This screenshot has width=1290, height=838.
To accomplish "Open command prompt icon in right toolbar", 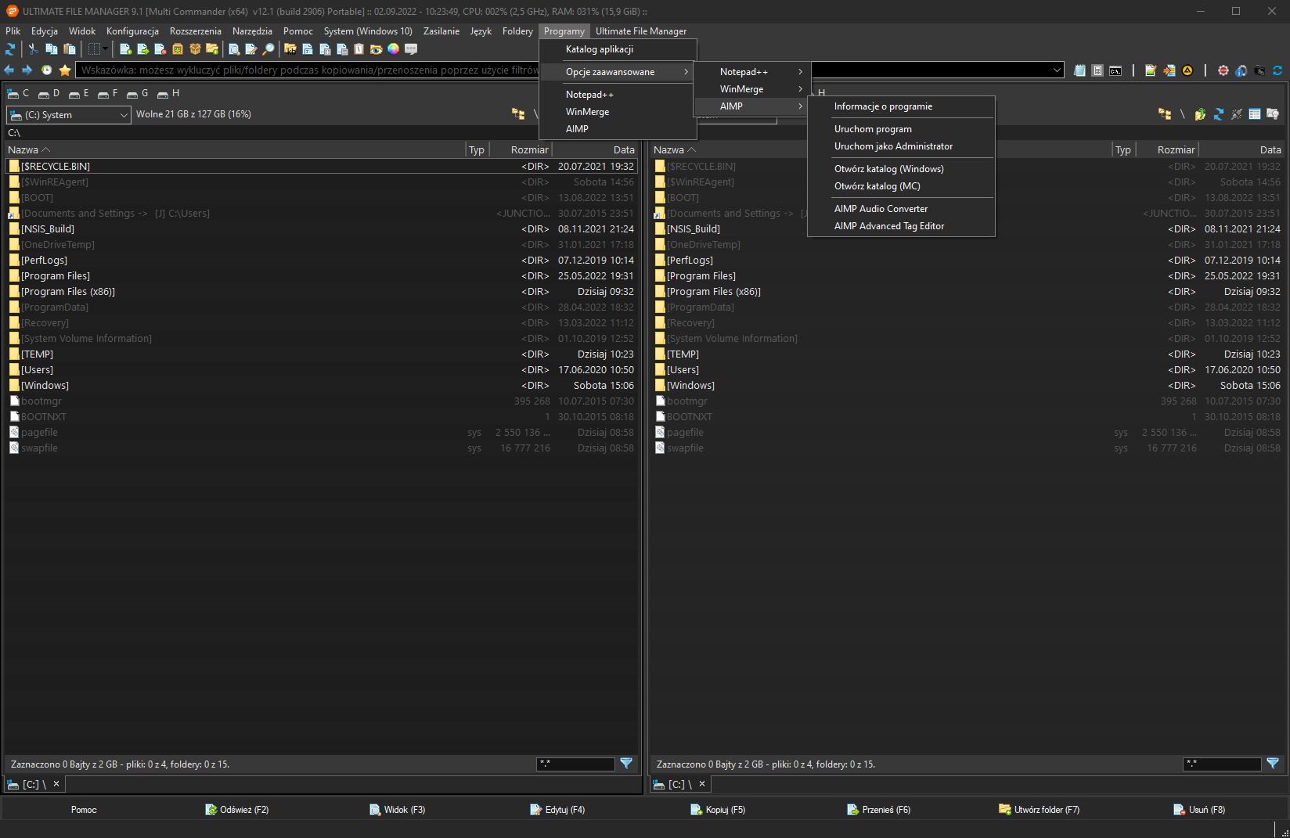I will pos(1115,70).
